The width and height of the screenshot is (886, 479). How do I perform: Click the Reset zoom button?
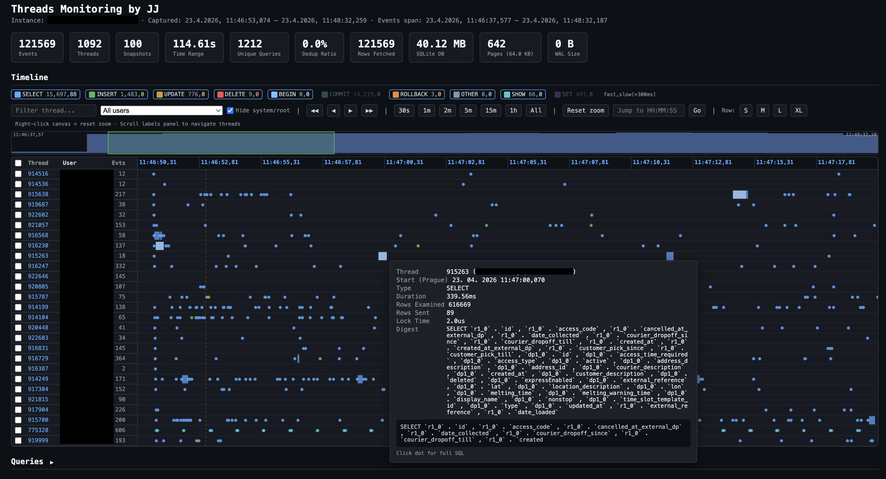(585, 111)
